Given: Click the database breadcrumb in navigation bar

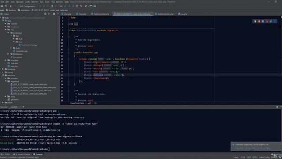Looking at the screenshot, I should tap(11, 10).
